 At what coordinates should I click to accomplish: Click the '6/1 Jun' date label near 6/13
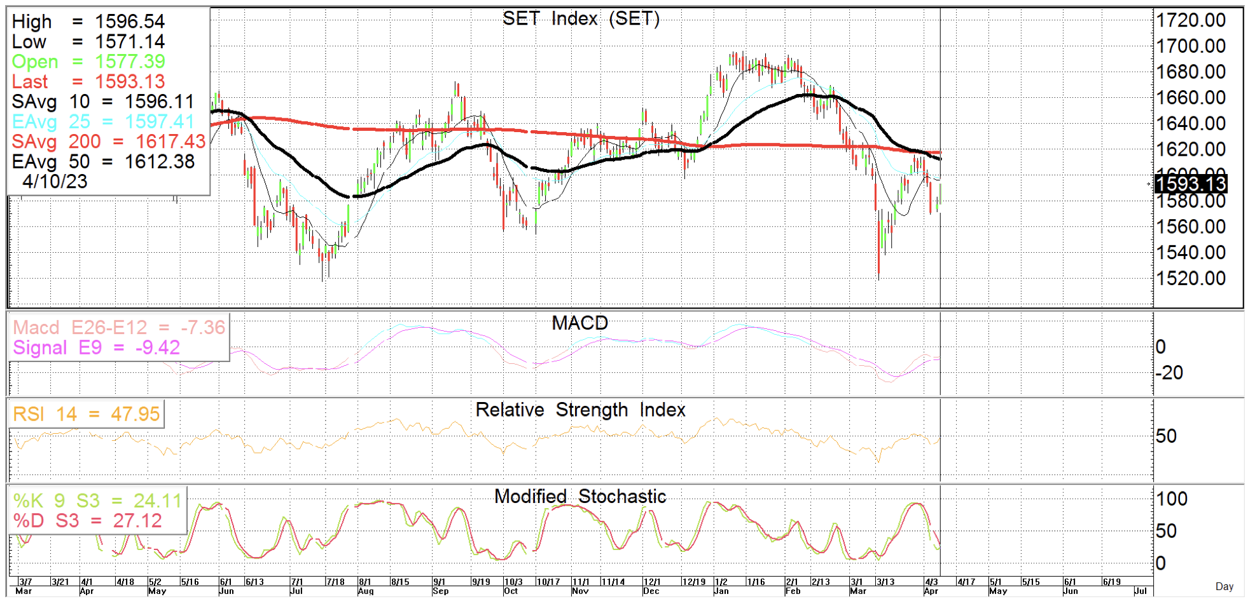[x=226, y=586]
